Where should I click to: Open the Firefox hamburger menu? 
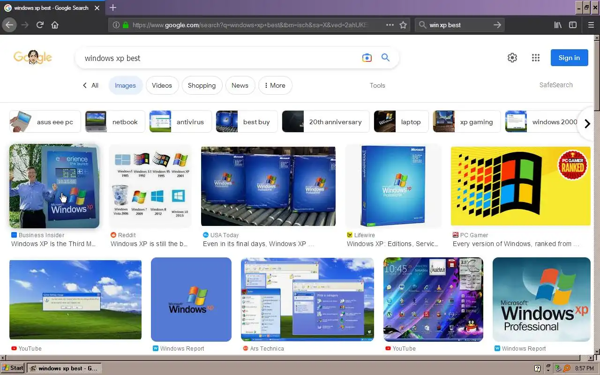(x=591, y=25)
